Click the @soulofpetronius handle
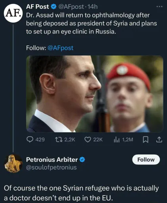Image resolution: width=167 pixels, height=203 pixels. tap(52, 167)
